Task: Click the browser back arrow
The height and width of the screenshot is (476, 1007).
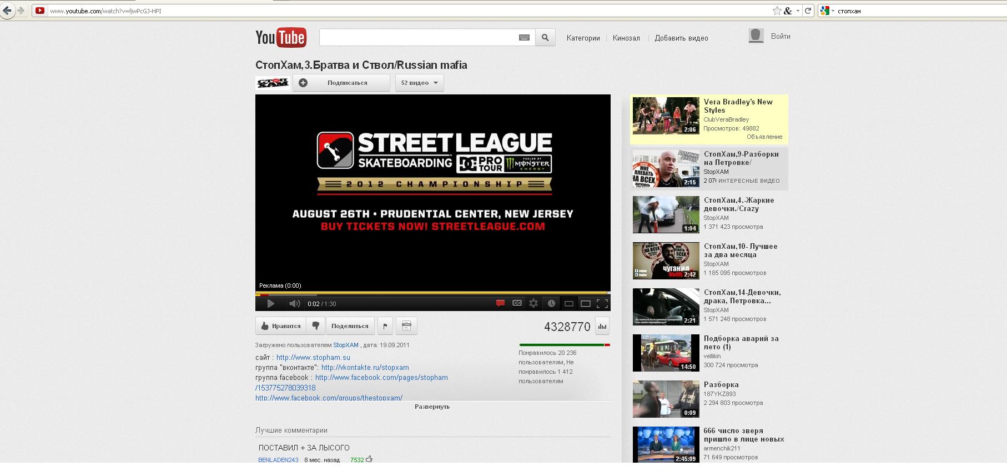Action: 7,11
